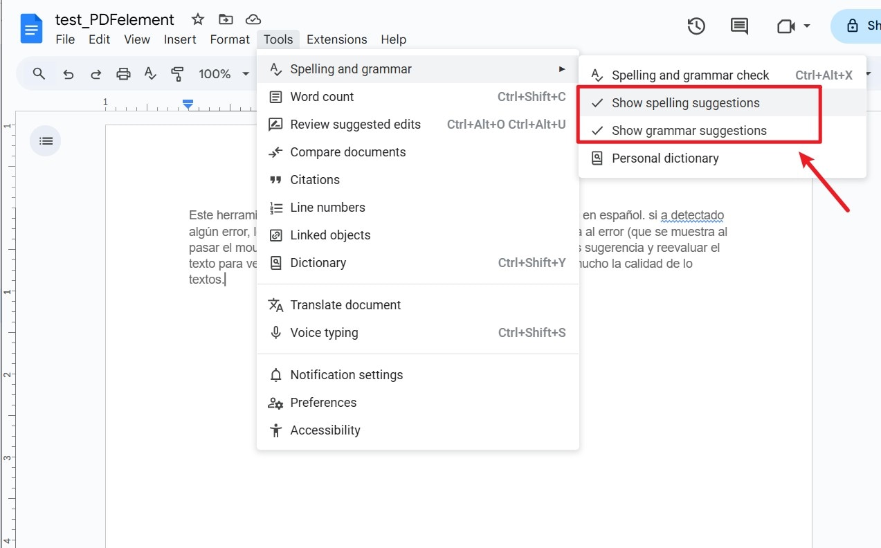Place cursor after the word 'textos.'
Screen dimensions: 881x548
[225, 280]
